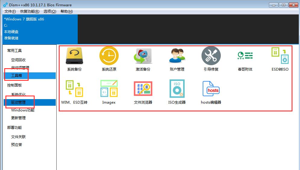Open 激活备份 activation backup tool

coord(143,59)
